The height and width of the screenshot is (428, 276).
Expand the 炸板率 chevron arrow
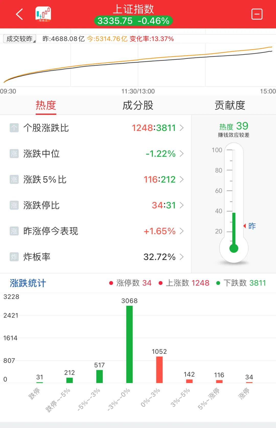pos(182,257)
